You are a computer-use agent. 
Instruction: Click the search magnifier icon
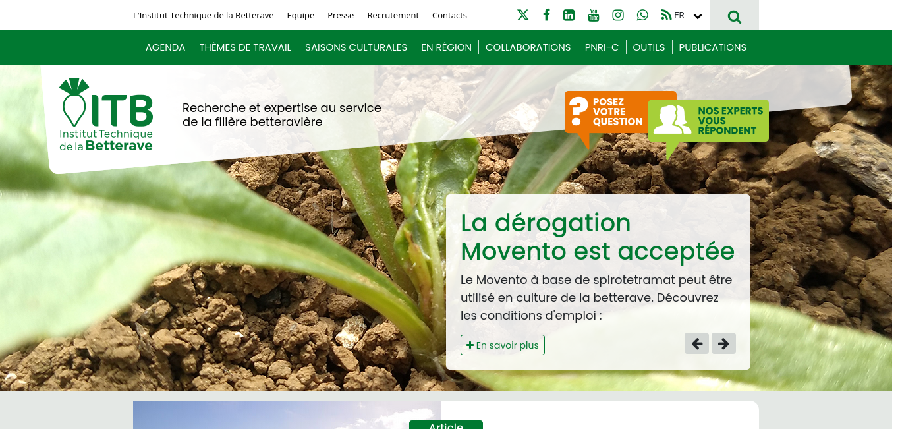point(735,16)
